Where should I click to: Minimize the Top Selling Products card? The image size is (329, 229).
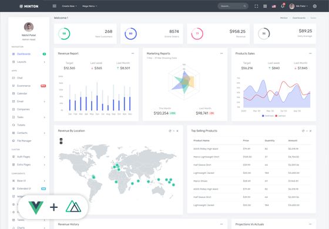pyautogui.click(x=307, y=131)
